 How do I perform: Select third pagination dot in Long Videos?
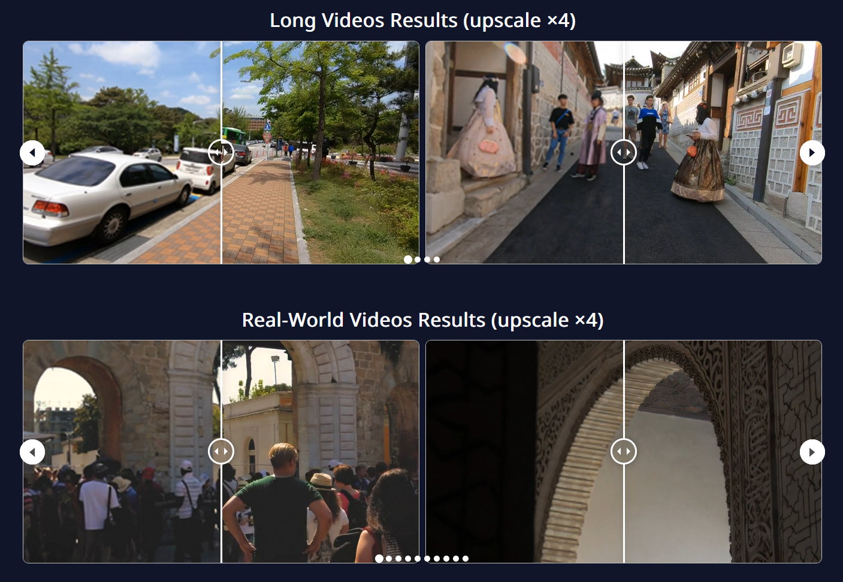tap(427, 260)
